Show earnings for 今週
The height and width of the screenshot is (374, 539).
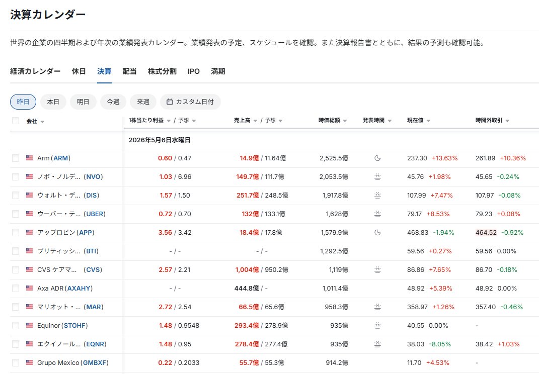113,102
